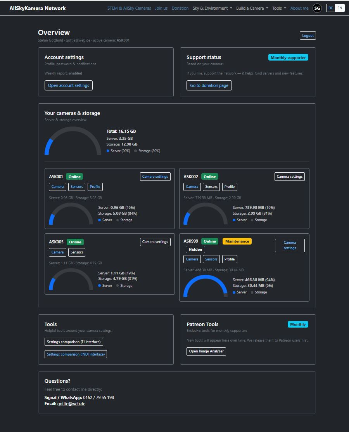This screenshot has height=432, width=349.
Task: Expand the Tools menu in the navbar
Action: 278,8
